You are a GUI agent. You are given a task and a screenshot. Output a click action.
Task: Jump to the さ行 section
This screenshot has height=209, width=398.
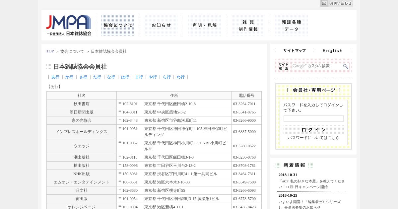(x=83, y=77)
